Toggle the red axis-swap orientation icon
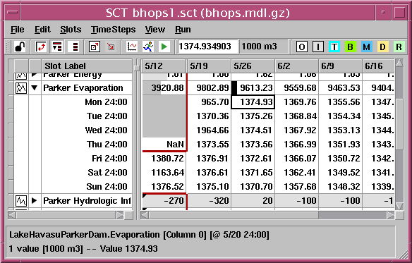Viewport: 412px width, 263px height. point(41,47)
